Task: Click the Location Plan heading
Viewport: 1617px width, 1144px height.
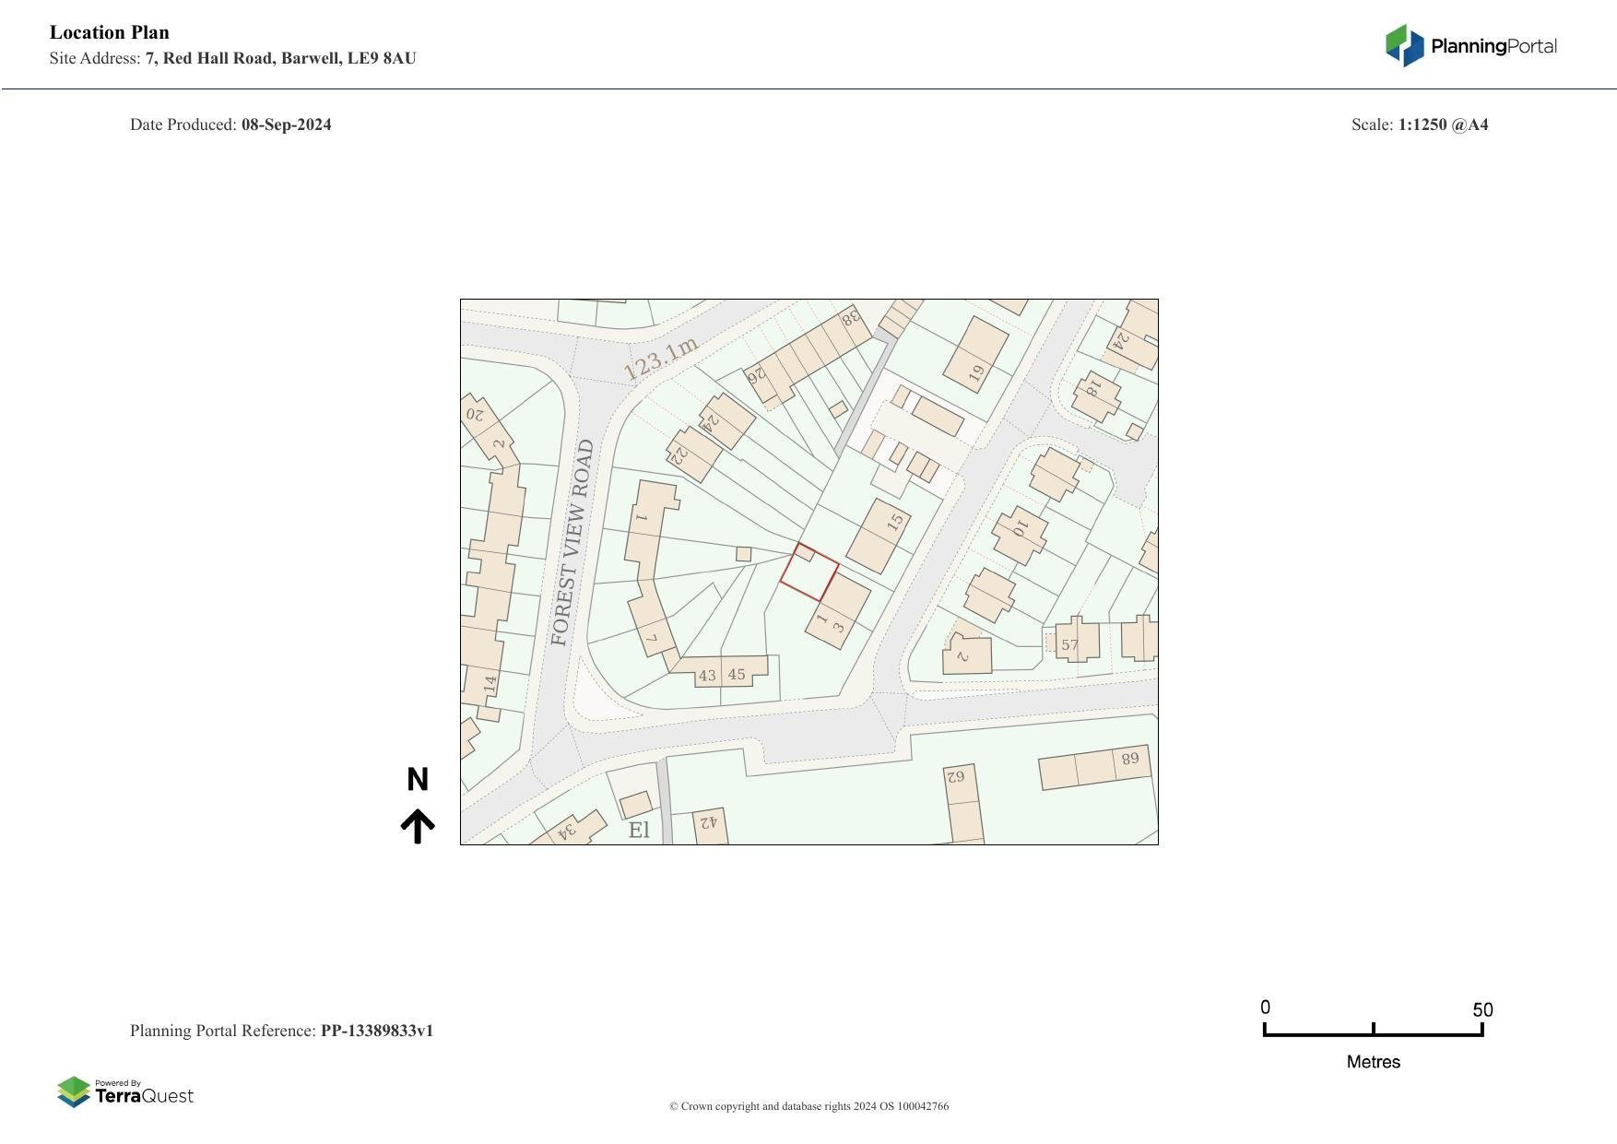Action: point(109,32)
